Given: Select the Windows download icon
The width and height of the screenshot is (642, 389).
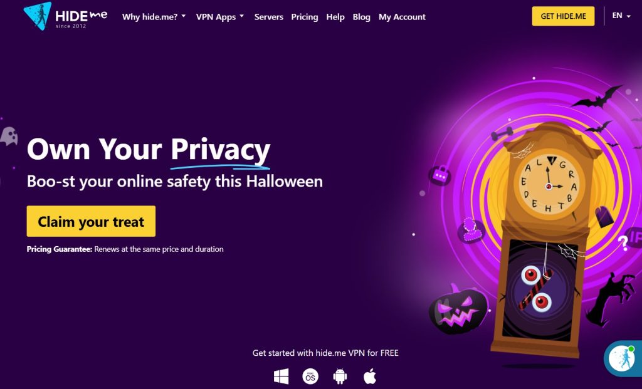Looking at the screenshot, I should click(x=281, y=376).
